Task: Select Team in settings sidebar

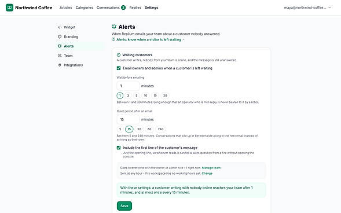Action: pyautogui.click(x=80, y=56)
